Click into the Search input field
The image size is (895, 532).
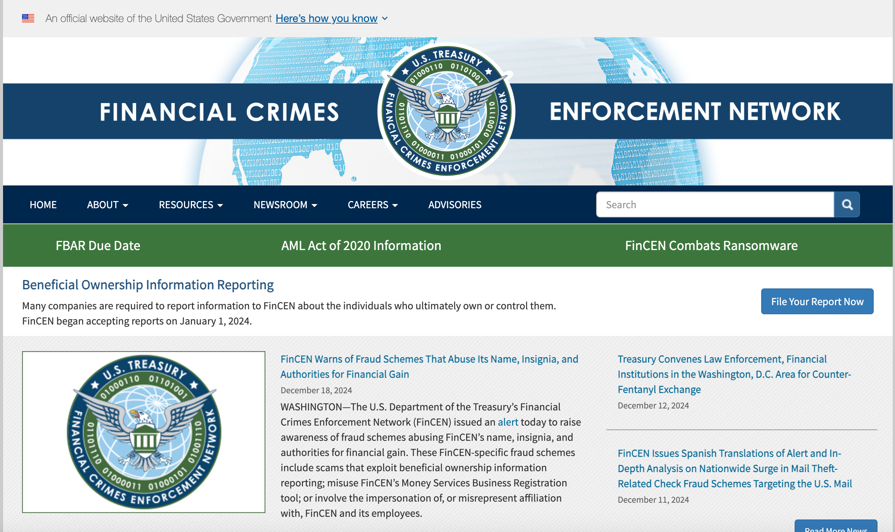[715, 205]
